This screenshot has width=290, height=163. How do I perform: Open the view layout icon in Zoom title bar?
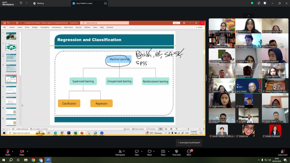[x=265, y=3]
